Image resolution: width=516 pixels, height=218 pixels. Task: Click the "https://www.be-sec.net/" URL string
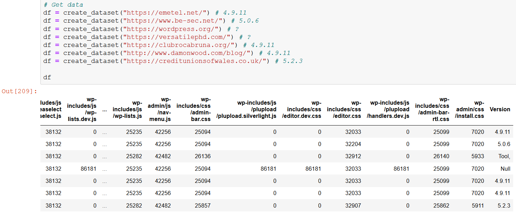(x=173, y=21)
